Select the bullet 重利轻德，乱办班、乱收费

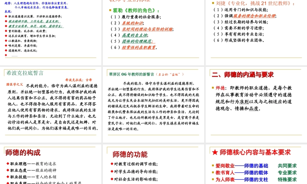(x=27, y=31)
